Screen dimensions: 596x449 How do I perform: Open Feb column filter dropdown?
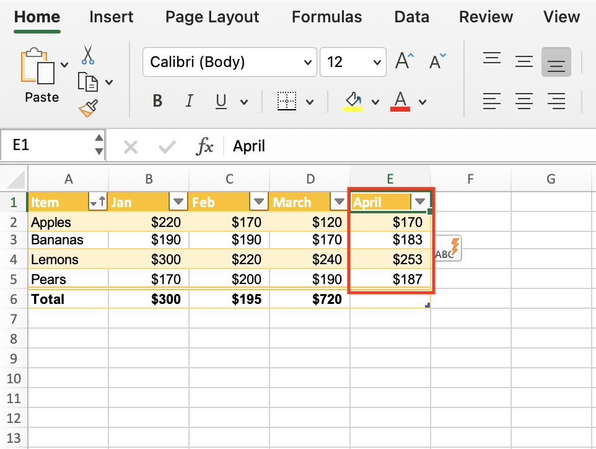(x=259, y=202)
